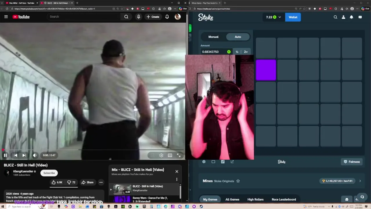Toggle subtitles in the YouTube player
This screenshot has width=371, height=209.
(152, 155)
